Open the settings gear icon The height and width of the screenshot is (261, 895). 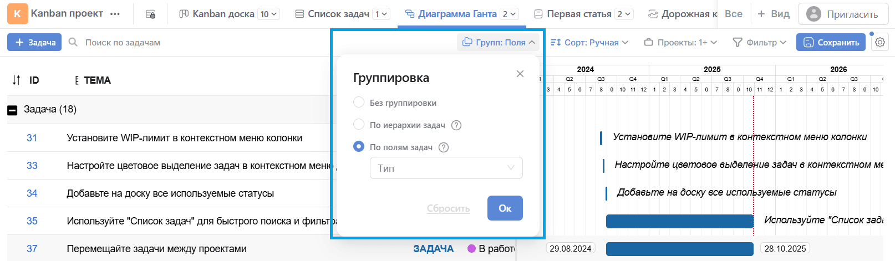880,43
